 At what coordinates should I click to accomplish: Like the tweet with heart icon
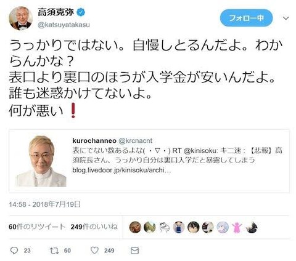tap(94, 251)
